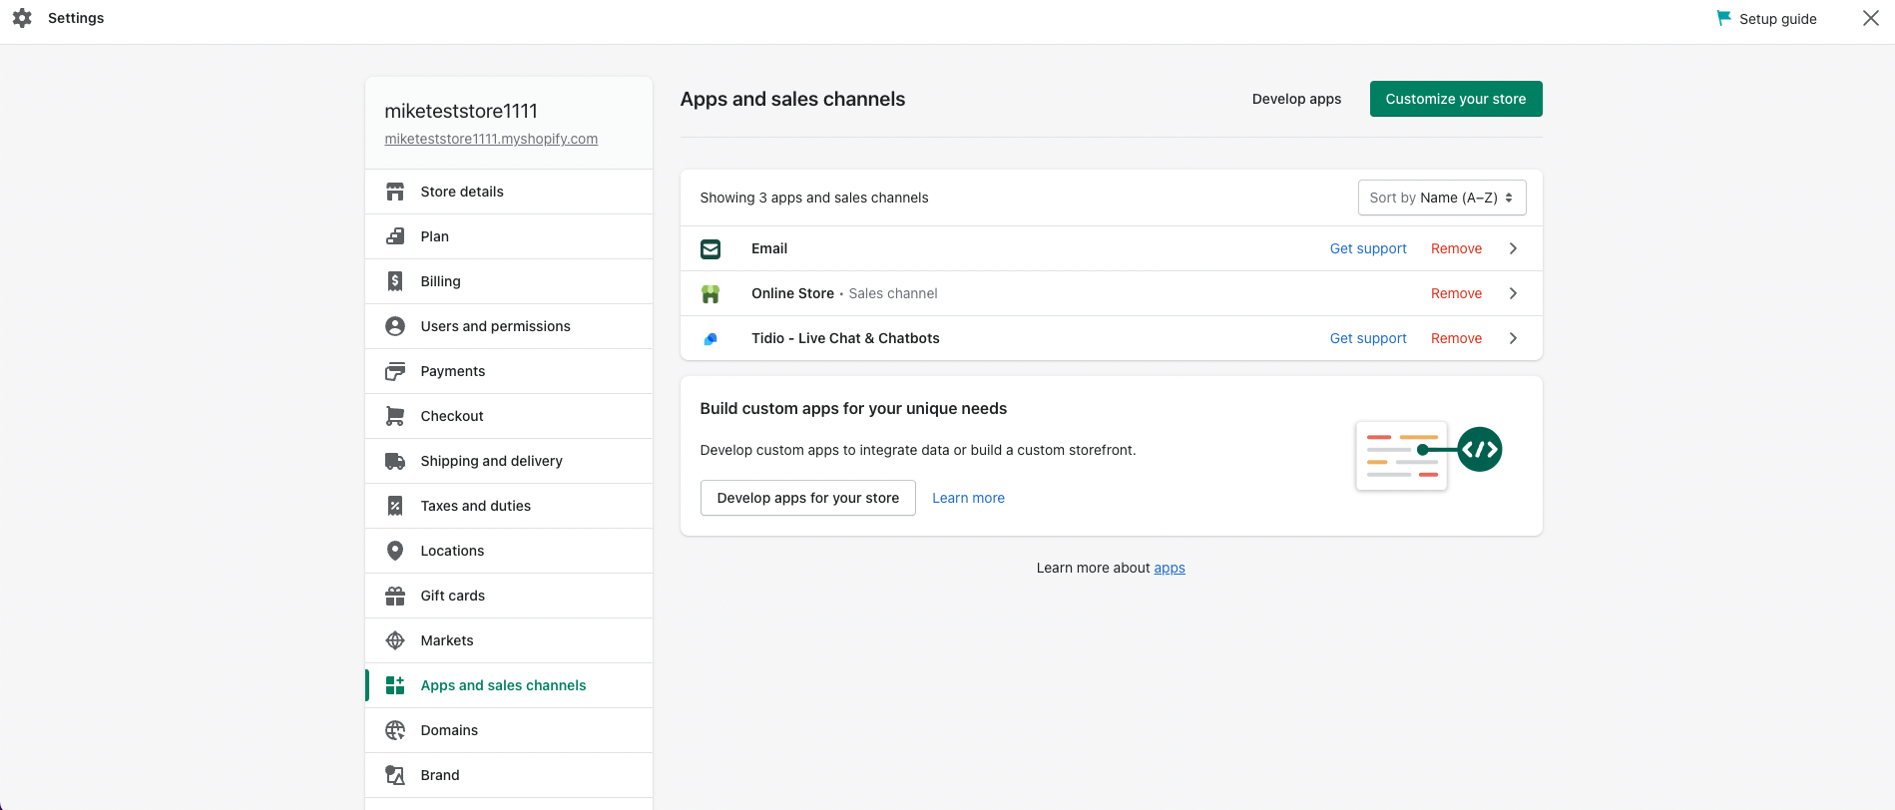This screenshot has height=810, width=1895.
Task: Navigate to Checkout settings
Action: point(509,416)
